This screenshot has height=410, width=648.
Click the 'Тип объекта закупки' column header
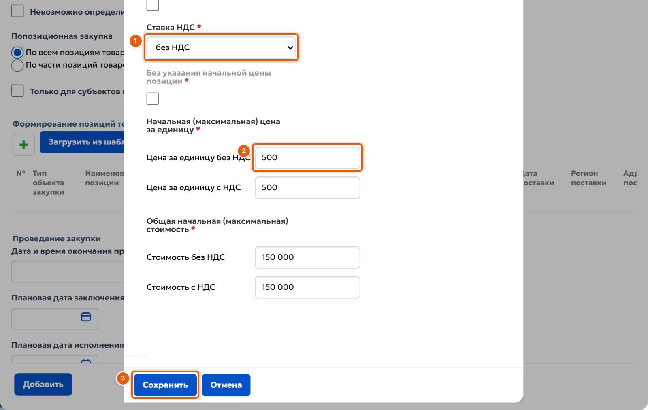pyautogui.click(x=48, y=183)
